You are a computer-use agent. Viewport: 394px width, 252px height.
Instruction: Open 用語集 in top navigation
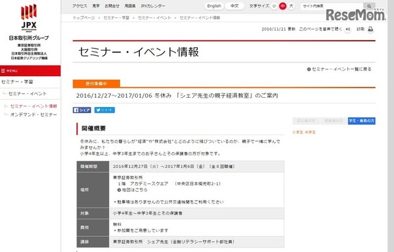tap(130, 6)
